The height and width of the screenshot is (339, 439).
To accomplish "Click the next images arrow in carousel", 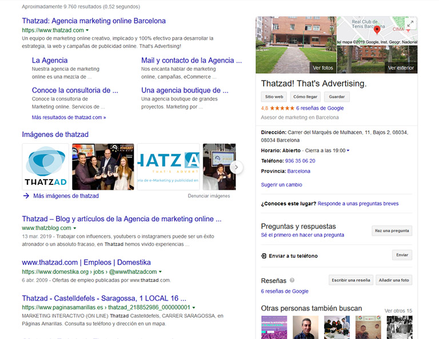I will click(x=237, y=167).
